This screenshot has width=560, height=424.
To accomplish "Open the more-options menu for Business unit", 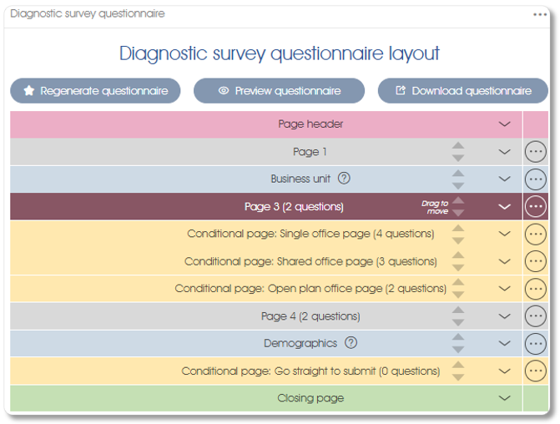I will point(535,179).
